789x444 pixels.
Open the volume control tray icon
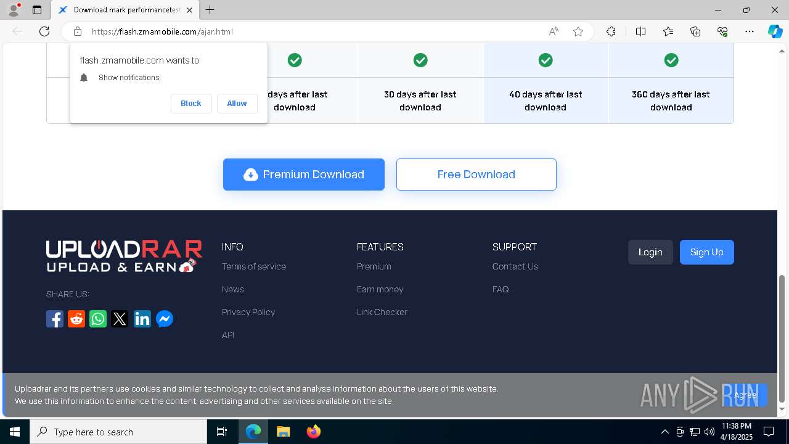pyautogui.click(x=709, y=432)
